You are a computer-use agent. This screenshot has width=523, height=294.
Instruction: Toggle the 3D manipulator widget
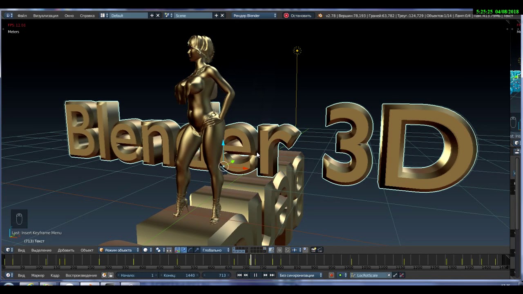point(177,250)
